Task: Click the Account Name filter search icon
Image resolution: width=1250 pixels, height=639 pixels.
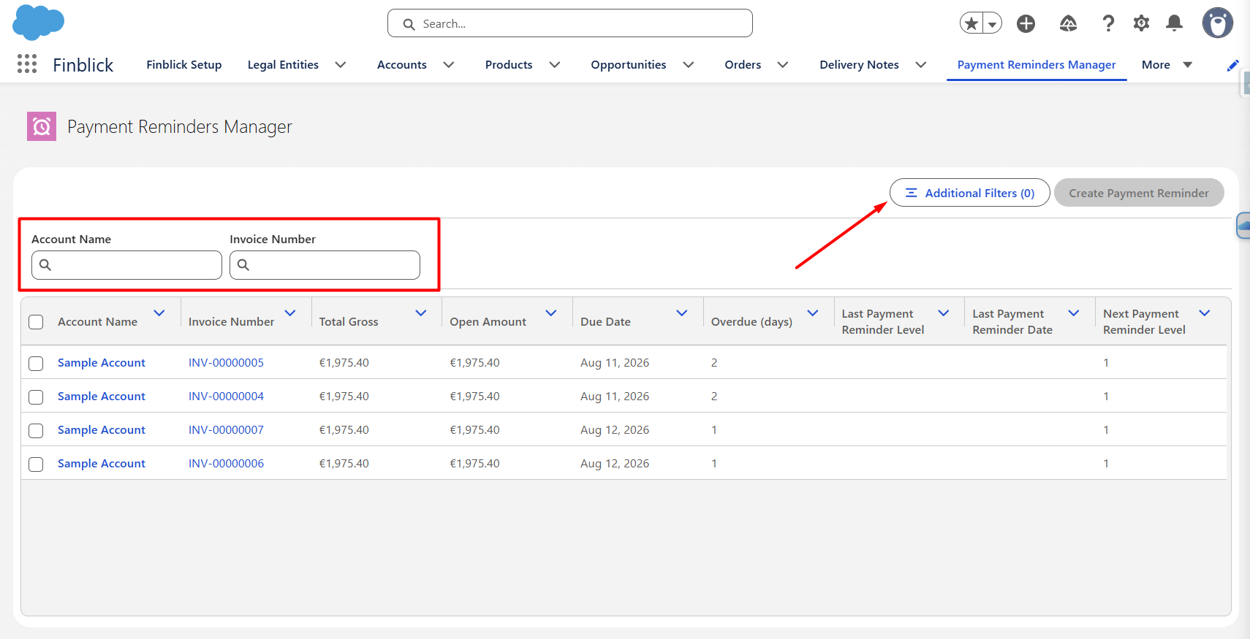Action: tap(45, 265)
